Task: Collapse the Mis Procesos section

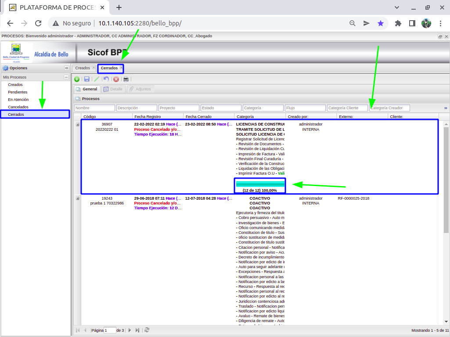Action: point(66,77)
